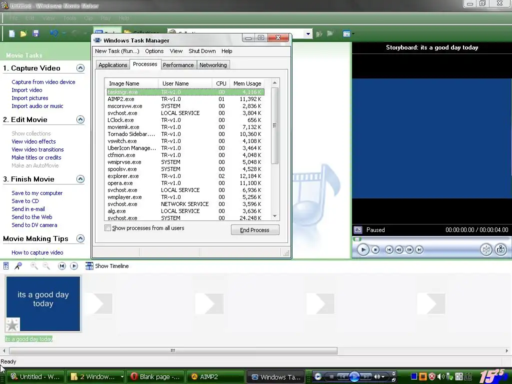Click the process list scroll down arrow
This screenshot has width=512, height=384.
(274, 216)
